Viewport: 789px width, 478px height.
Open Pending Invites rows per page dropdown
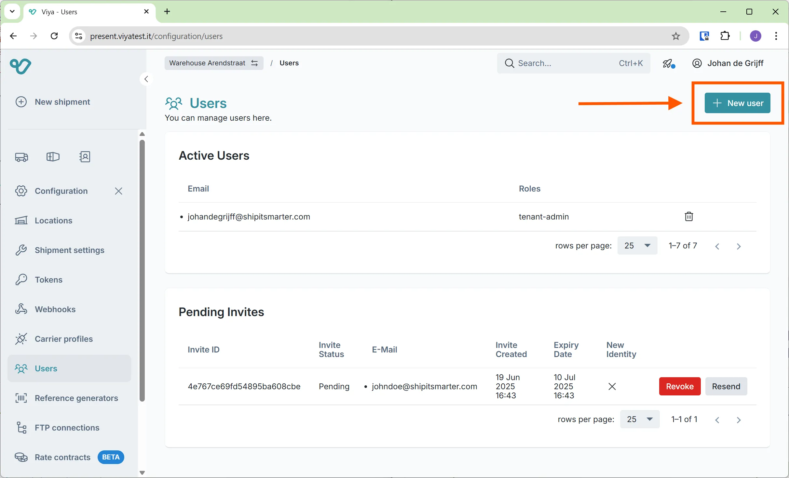[x=639, y=419]
